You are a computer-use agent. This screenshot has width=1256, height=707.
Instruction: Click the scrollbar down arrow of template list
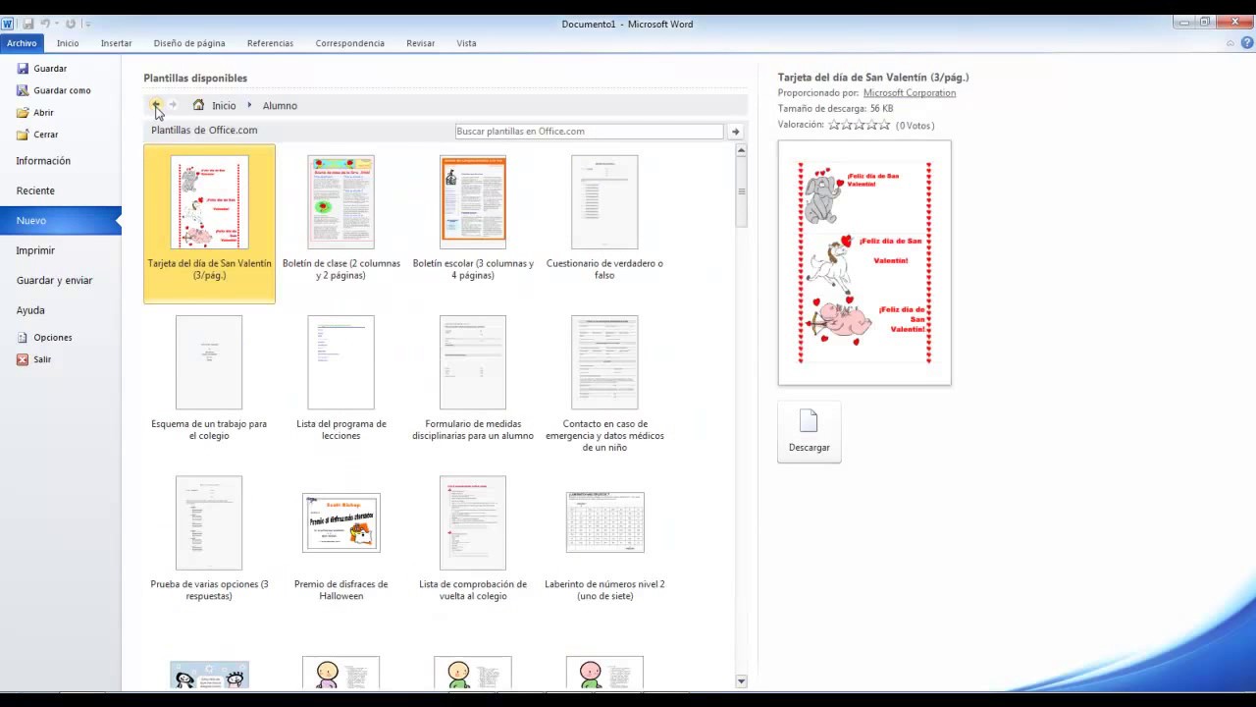pyautogui.click(x=741, y=680)
